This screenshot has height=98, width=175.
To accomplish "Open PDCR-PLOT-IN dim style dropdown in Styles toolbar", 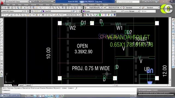I will [x=114, y=8].
